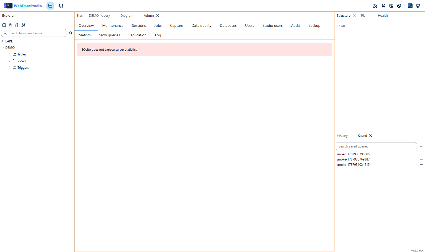Open the Diagram tab

point(127,16)
